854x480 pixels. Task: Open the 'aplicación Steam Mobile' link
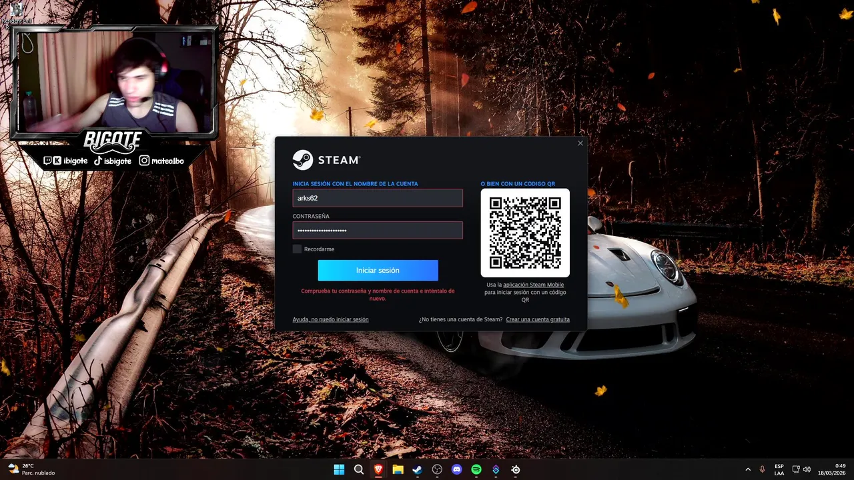coord(533,285)
